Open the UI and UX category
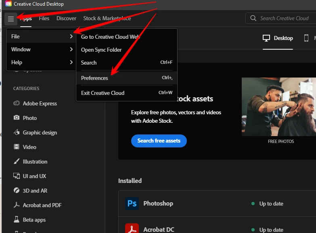 click(34, 176)
